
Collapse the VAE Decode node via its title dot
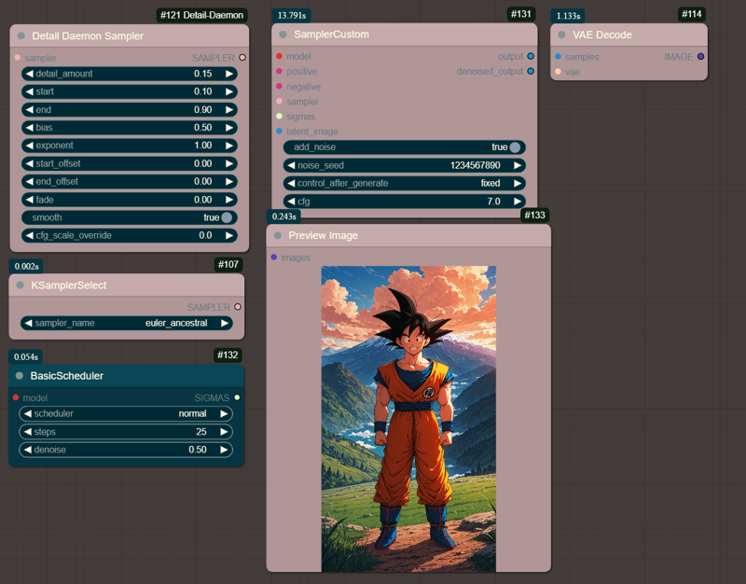(x=561, y=35)
